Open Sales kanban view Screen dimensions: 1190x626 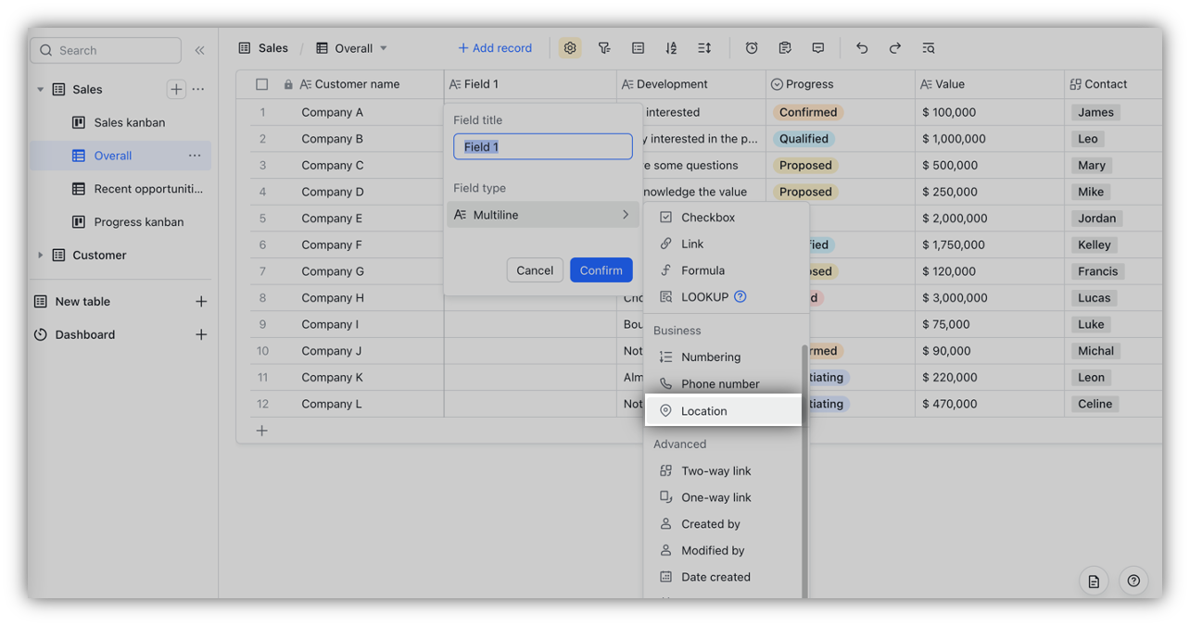121,122
